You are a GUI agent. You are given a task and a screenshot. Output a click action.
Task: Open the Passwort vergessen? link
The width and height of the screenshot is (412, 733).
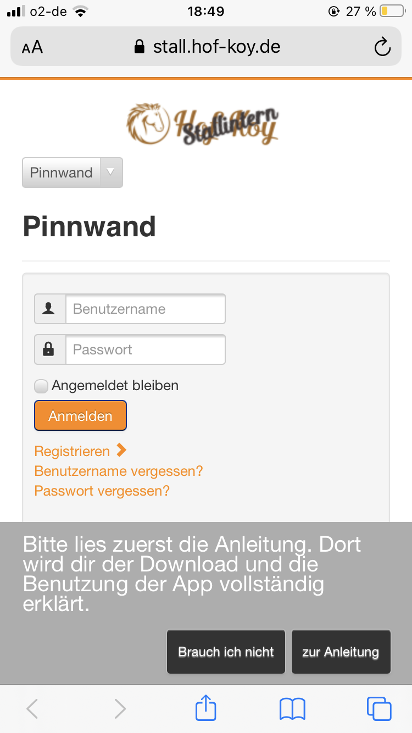tap(102, 490)
